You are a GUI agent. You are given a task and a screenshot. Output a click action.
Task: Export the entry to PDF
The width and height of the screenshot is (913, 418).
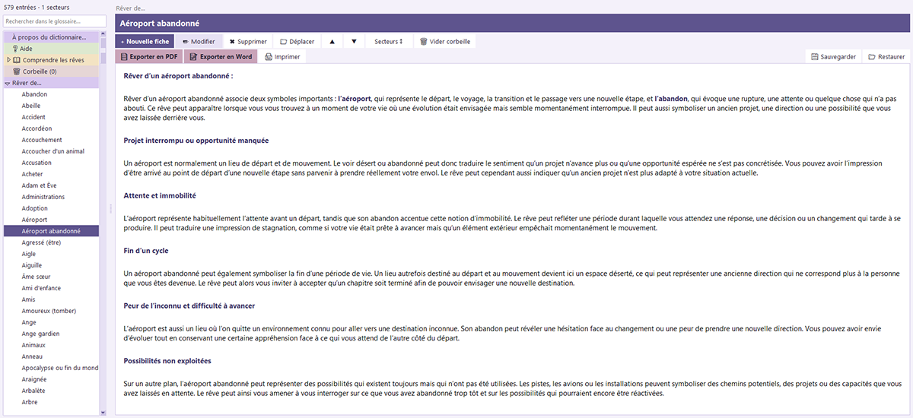[149, 56]
